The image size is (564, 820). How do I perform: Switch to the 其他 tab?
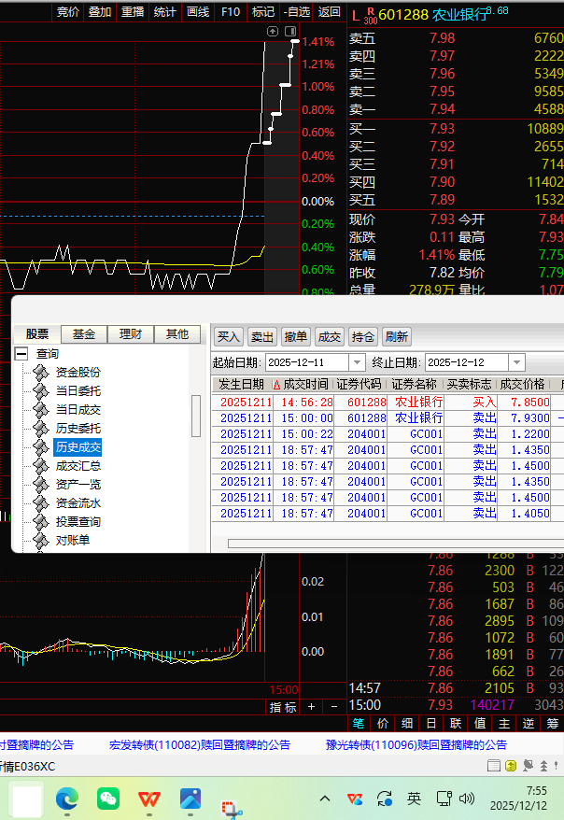coord(177,334)
